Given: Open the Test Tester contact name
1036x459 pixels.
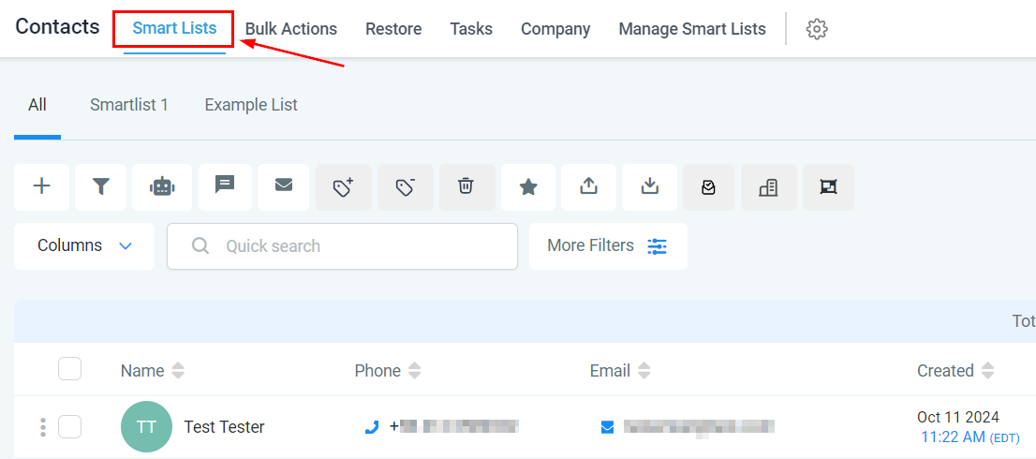Looking at the screenshot, I should tap(224, 427).
